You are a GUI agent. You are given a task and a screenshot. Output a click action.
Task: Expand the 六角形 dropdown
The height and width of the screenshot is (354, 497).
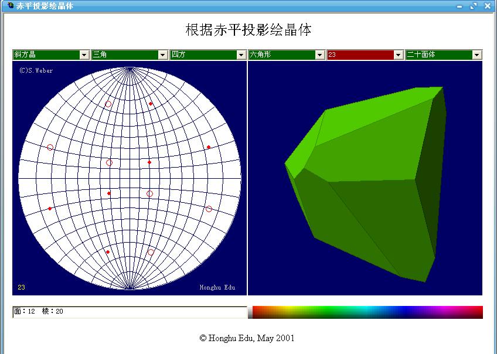tap(320, 55)
